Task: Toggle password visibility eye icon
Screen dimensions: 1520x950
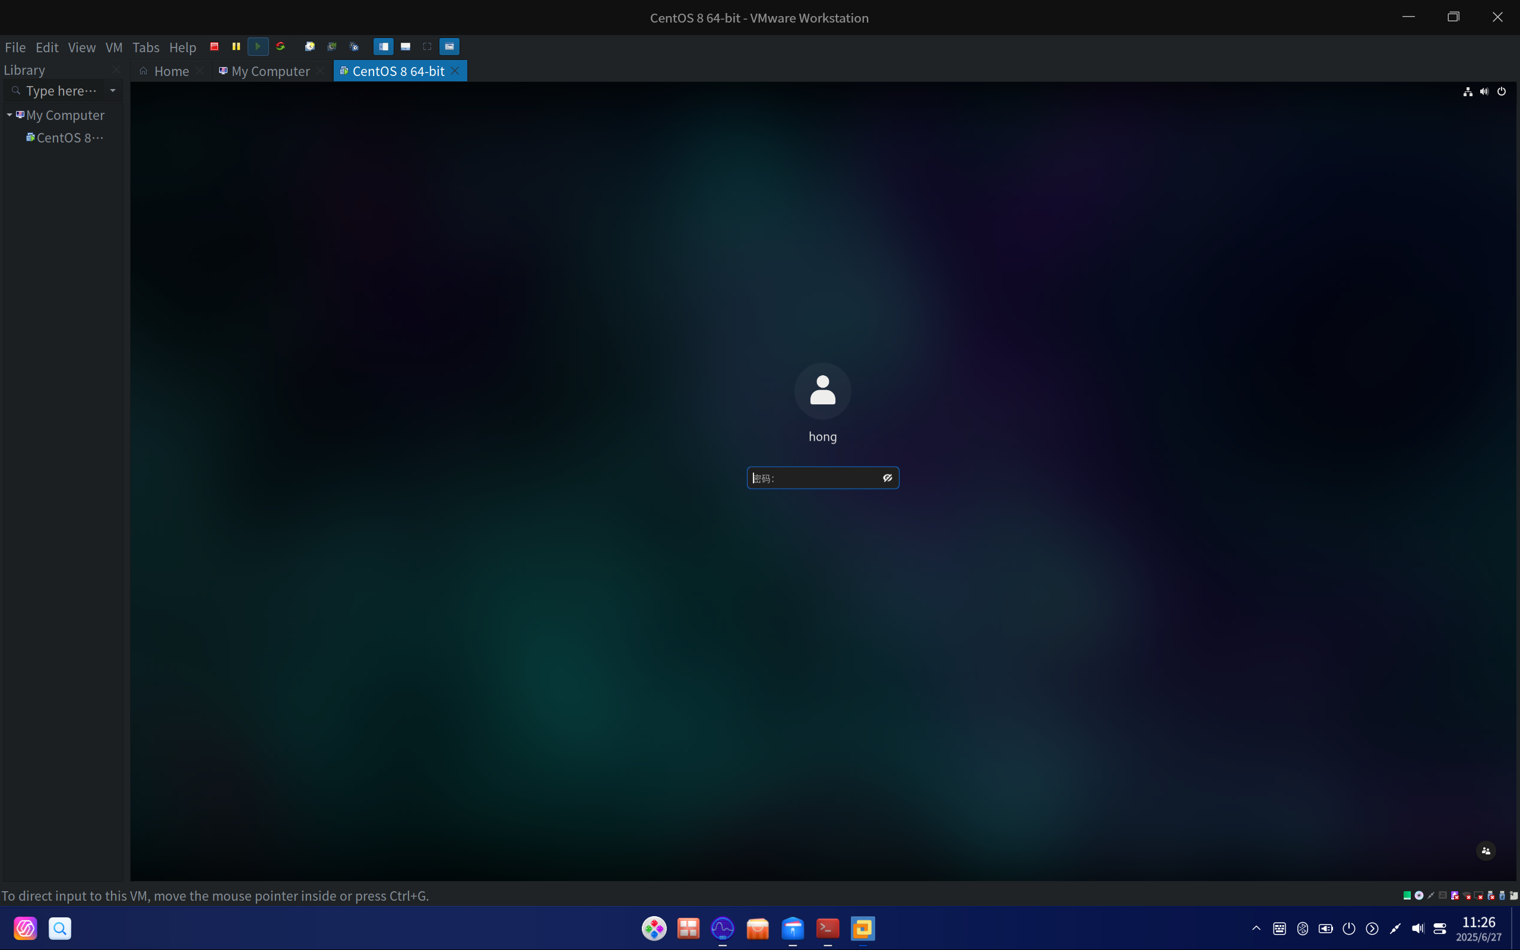Action: coord(888,478)
